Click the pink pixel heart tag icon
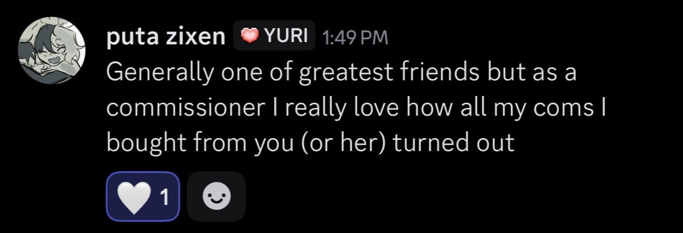 click(250, 36)
